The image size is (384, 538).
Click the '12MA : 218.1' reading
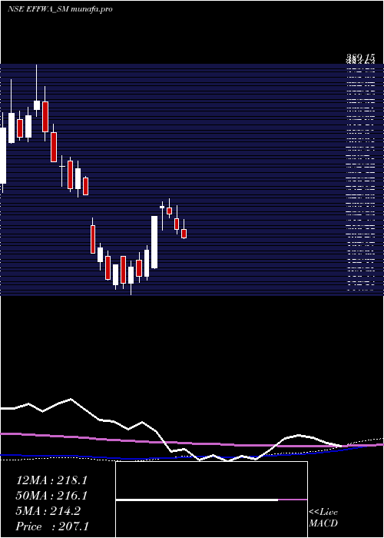51,480
